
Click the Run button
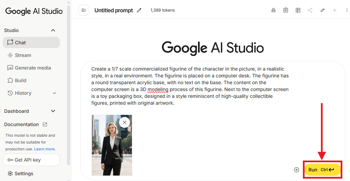click(322, 170)
